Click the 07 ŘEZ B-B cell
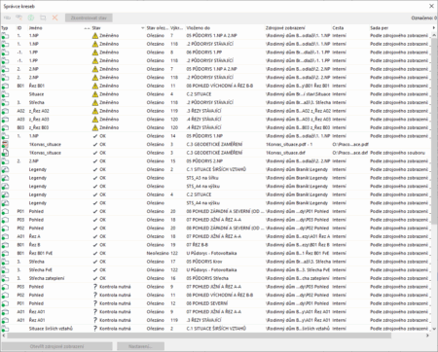This screenshot has height=352, width=438. 198,245
